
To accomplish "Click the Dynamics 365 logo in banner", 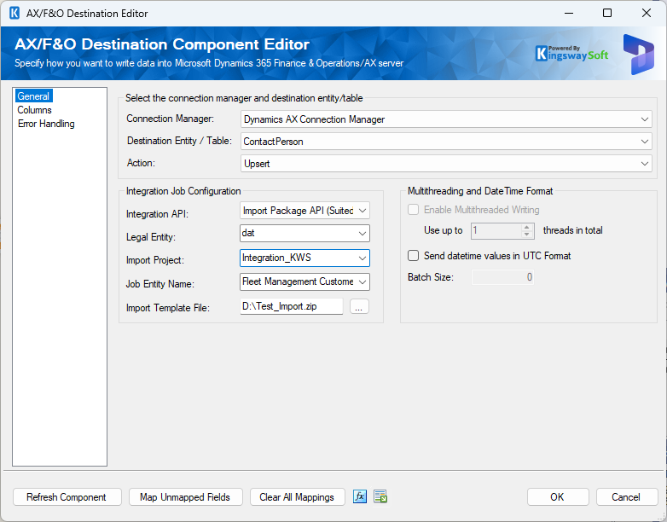I will coord(639,55).
